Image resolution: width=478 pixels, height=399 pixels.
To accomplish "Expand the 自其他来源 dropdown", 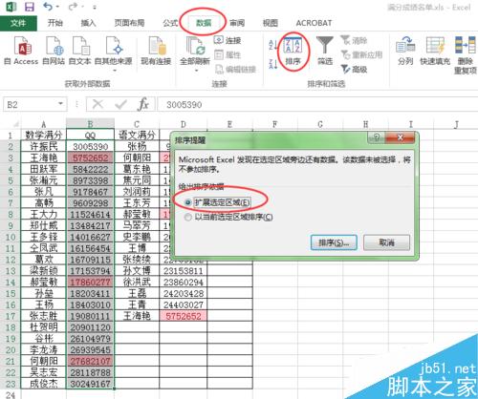I will pyautogui.click(x=114, y=71).
